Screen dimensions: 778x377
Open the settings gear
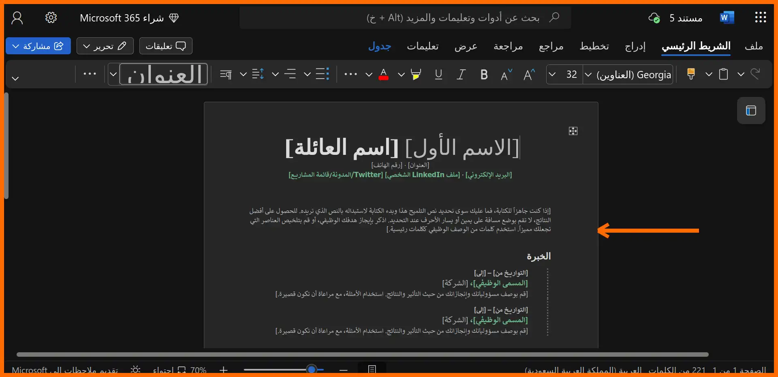(51, 17)
